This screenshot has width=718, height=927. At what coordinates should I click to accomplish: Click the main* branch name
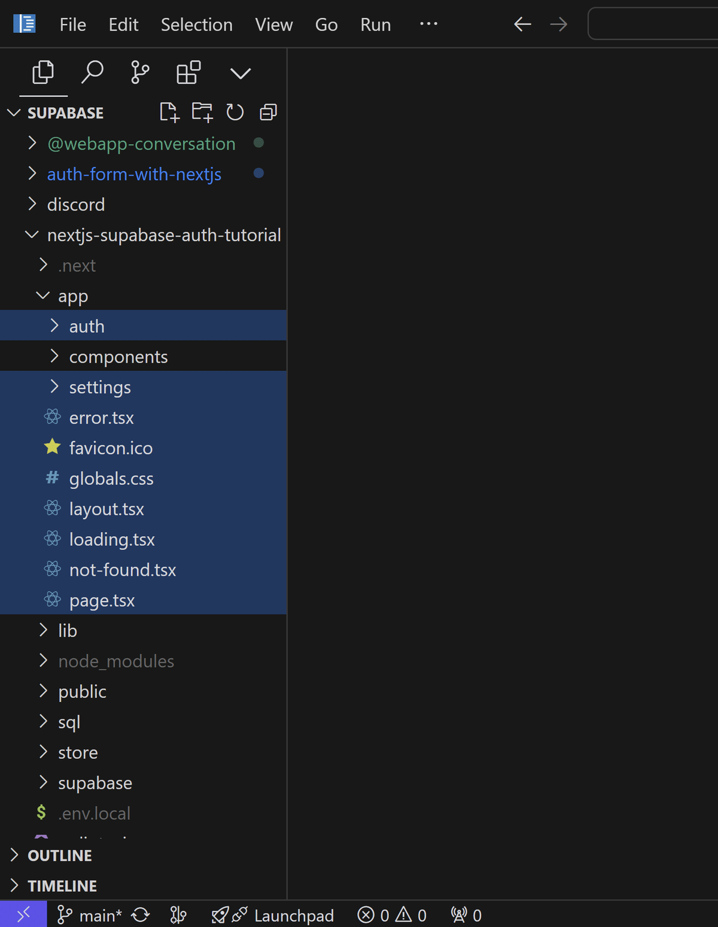[x=101, y=916]
